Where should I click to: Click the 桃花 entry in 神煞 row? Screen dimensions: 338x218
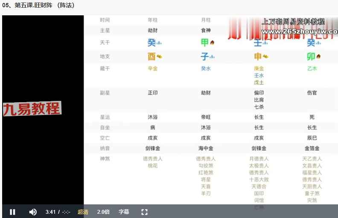point(152,166)
